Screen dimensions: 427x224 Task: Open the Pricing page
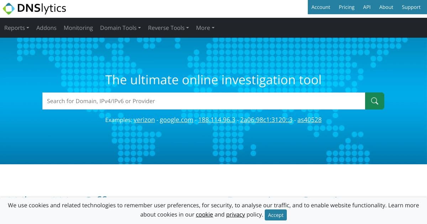pos(346,7)
